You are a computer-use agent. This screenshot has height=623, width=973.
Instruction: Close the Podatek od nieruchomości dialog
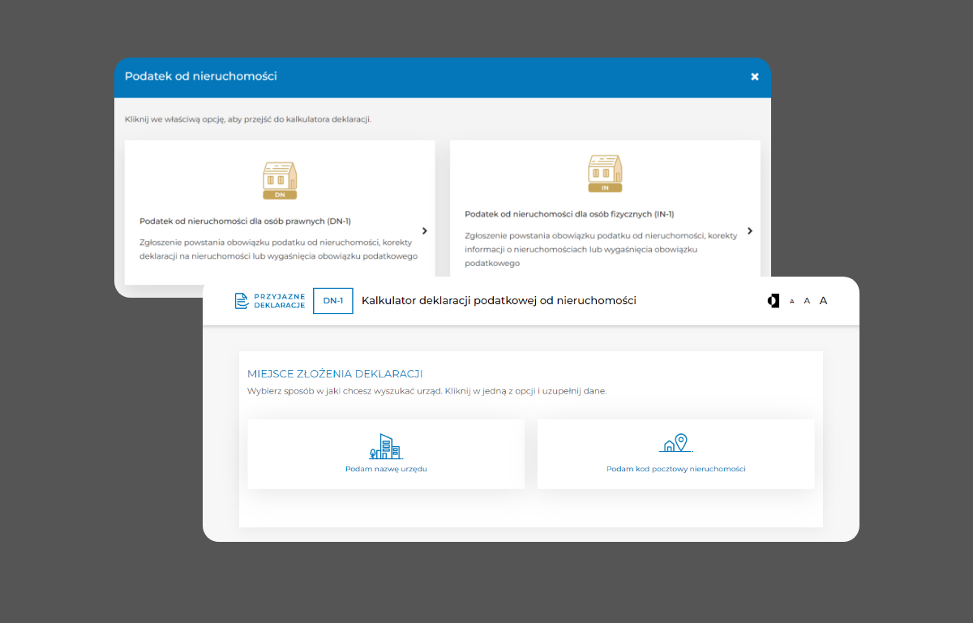pos(755,77)
